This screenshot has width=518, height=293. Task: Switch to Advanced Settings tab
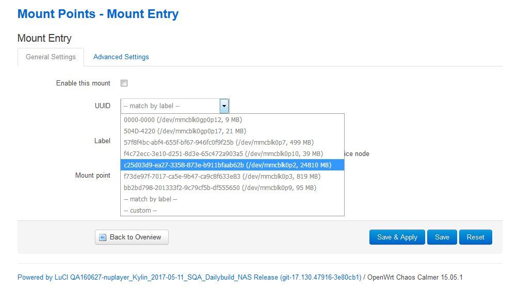121,57
